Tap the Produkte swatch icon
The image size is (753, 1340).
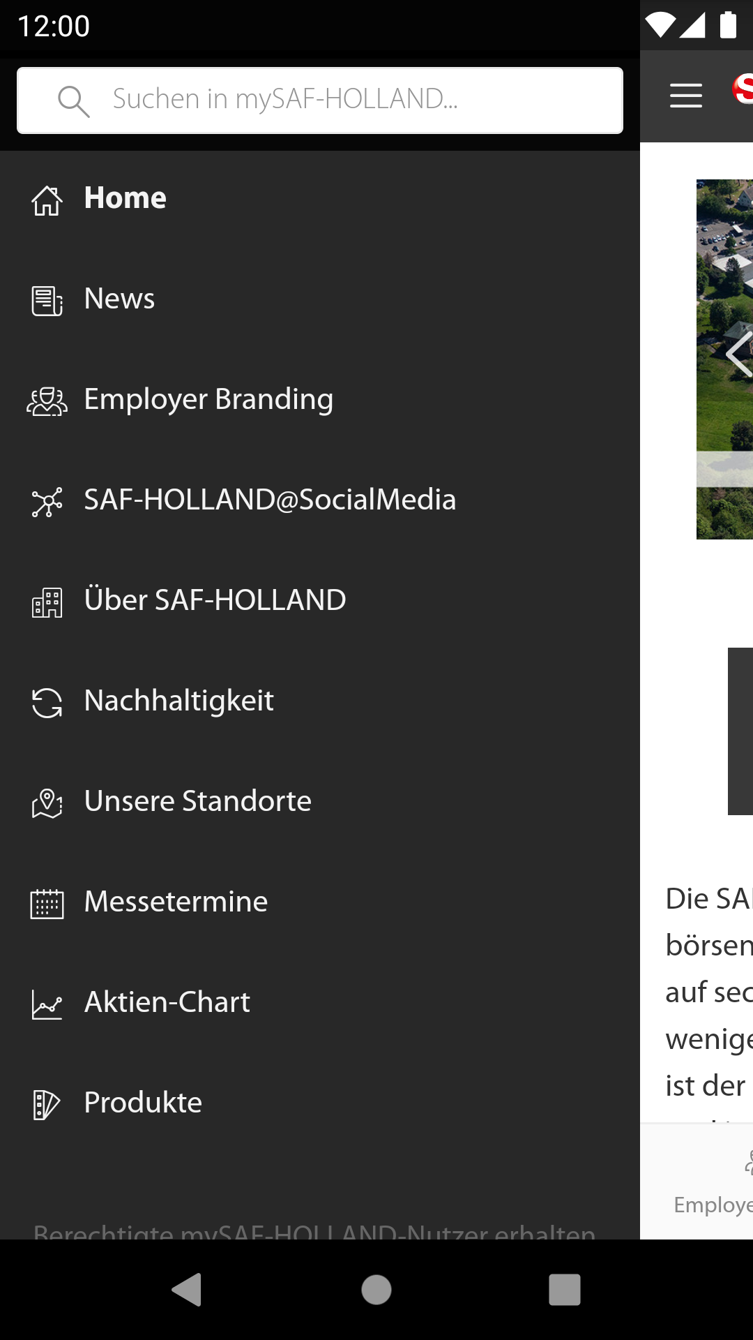(47, 1105)
